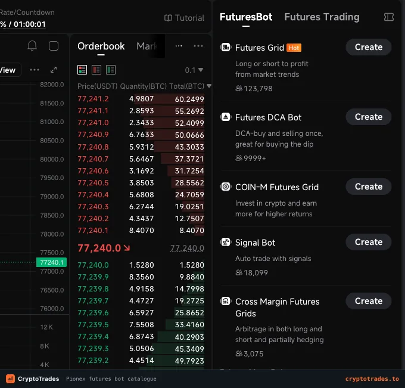Click the Futures DCA Bot 9999+ user count
The width and height of the screenshot is (405, 388).
pos(250,158)
